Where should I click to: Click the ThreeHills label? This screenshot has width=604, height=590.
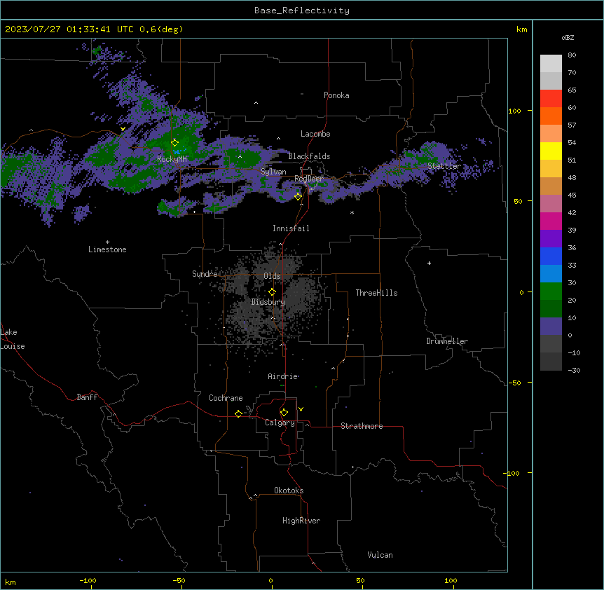(376, 293)
